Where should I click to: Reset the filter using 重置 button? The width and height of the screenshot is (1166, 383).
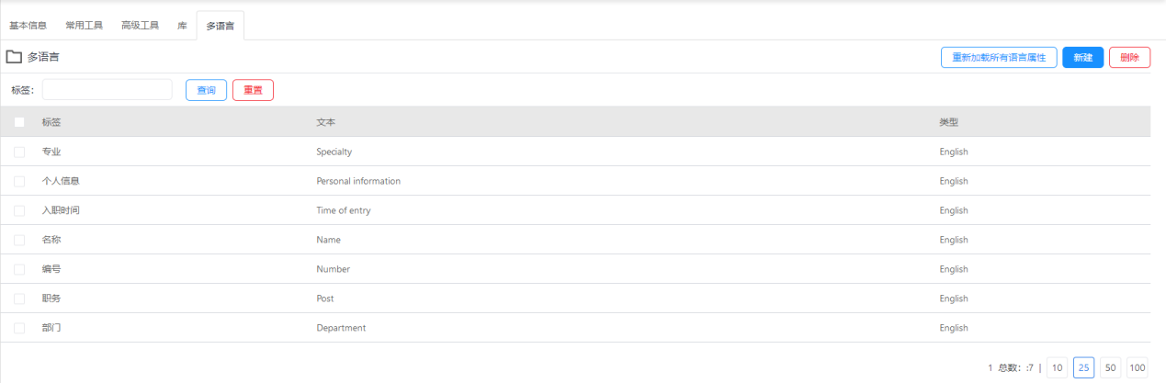tap(253, 90)
